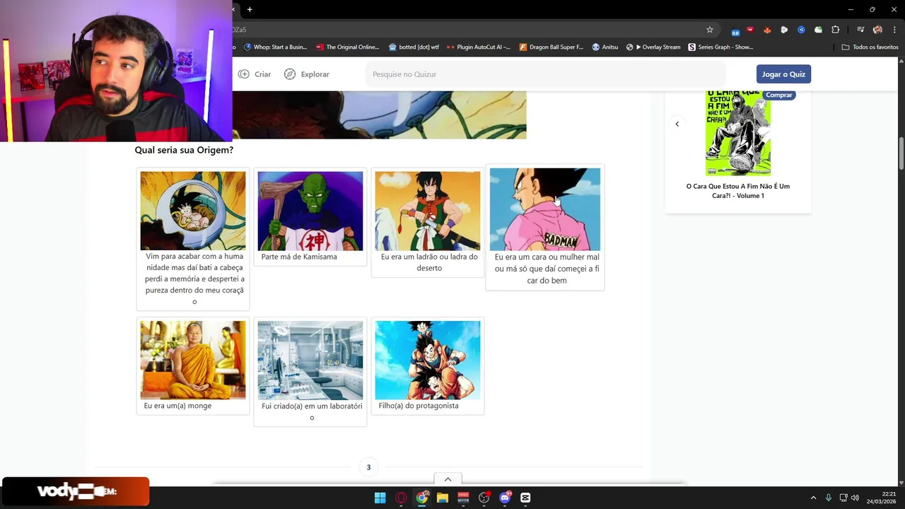Switch to Chrome in the taskbar
The image size is (905, 509).
coord(422,498)
